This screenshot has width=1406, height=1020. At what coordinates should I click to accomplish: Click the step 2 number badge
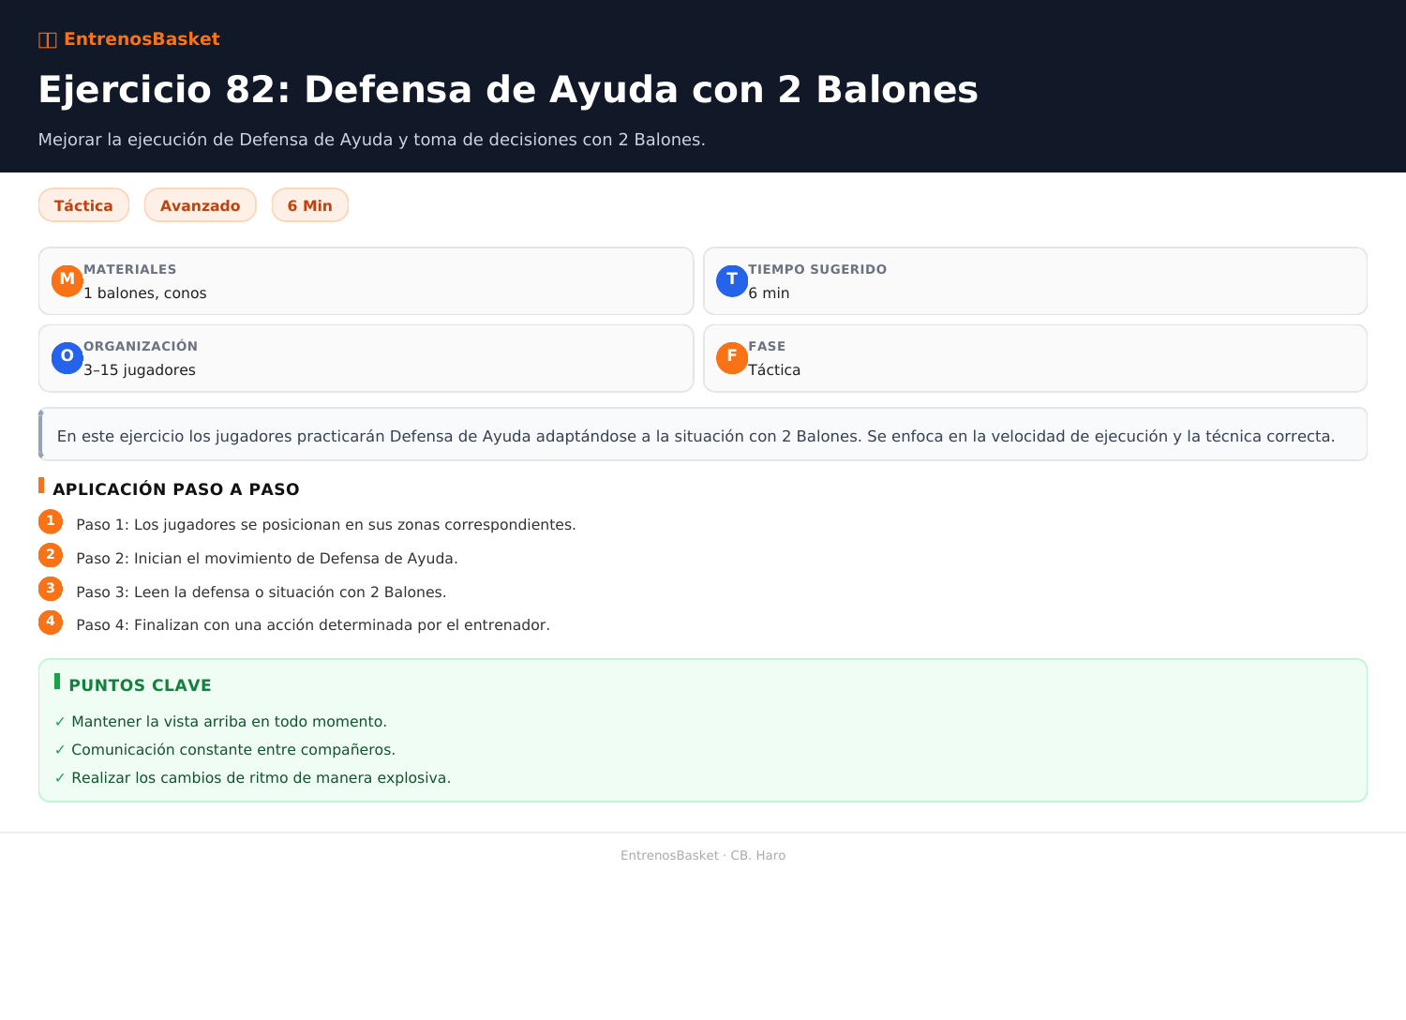pos(51,555)
